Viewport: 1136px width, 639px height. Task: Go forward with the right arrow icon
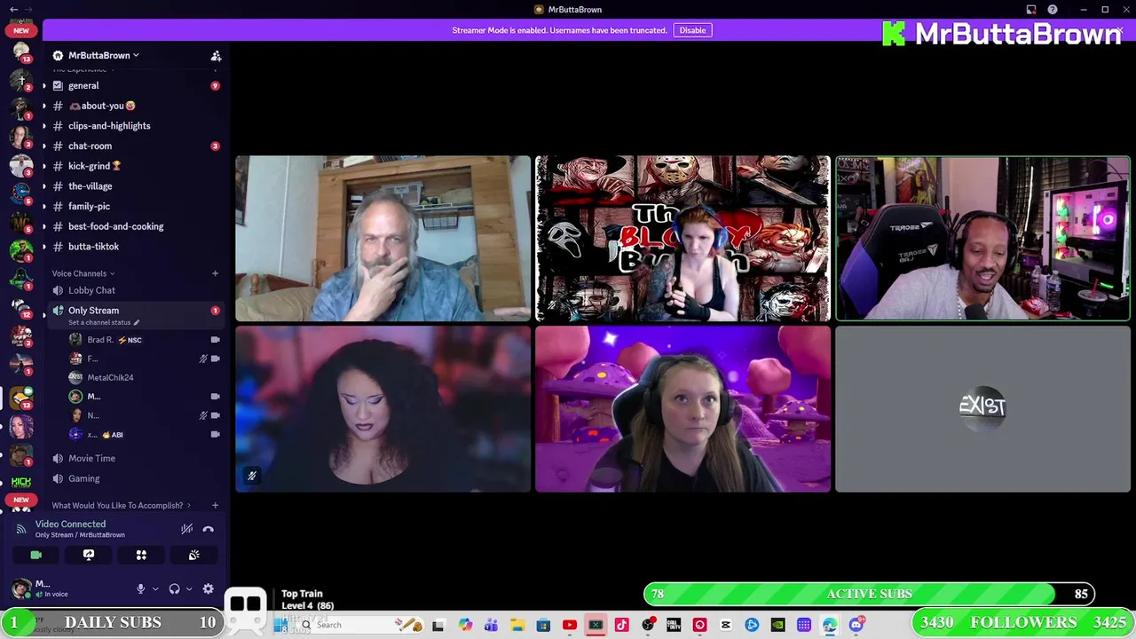coord(30,9)
